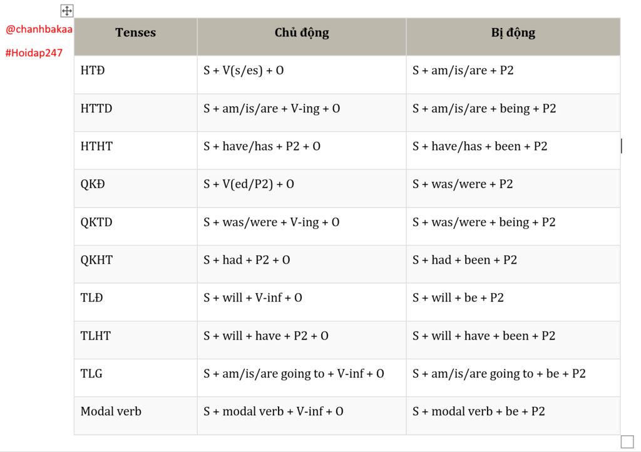Click the cell S + will + have + P2 + O
The width and height of the screenshot is (641, 452).
pyautogui.click(x=302, y=340)
